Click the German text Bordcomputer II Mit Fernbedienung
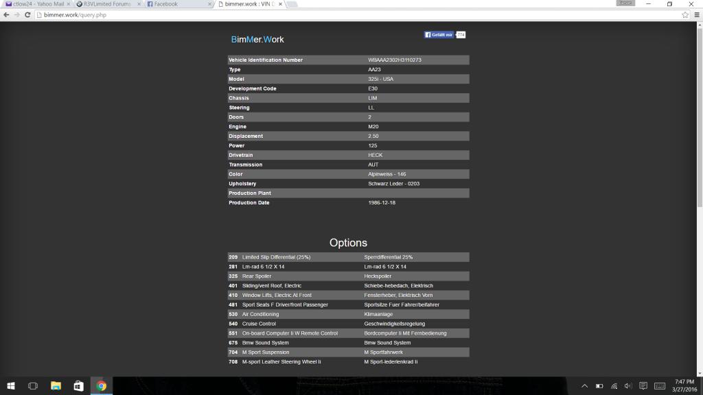 405,333
